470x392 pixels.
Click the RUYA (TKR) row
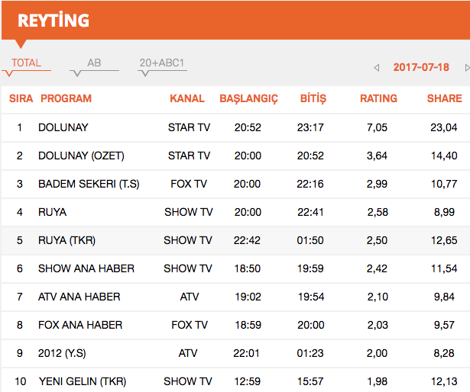66,240
